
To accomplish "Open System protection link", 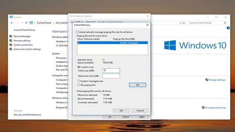I will 23,45.
